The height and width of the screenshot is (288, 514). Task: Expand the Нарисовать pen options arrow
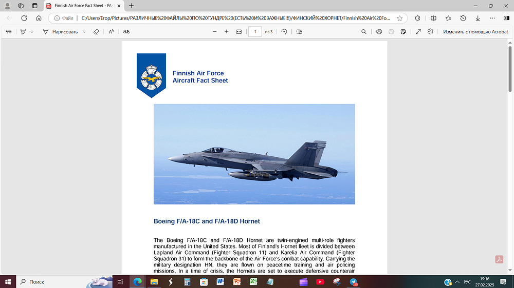[84, 32]
